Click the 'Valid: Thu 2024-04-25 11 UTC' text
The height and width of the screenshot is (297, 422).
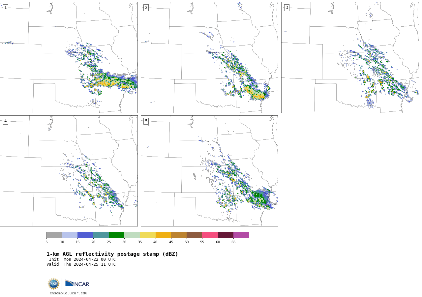pyautogui.click(x=81, y=264)
